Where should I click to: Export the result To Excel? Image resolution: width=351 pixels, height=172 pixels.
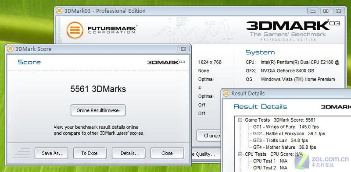[x=90, y=153]
